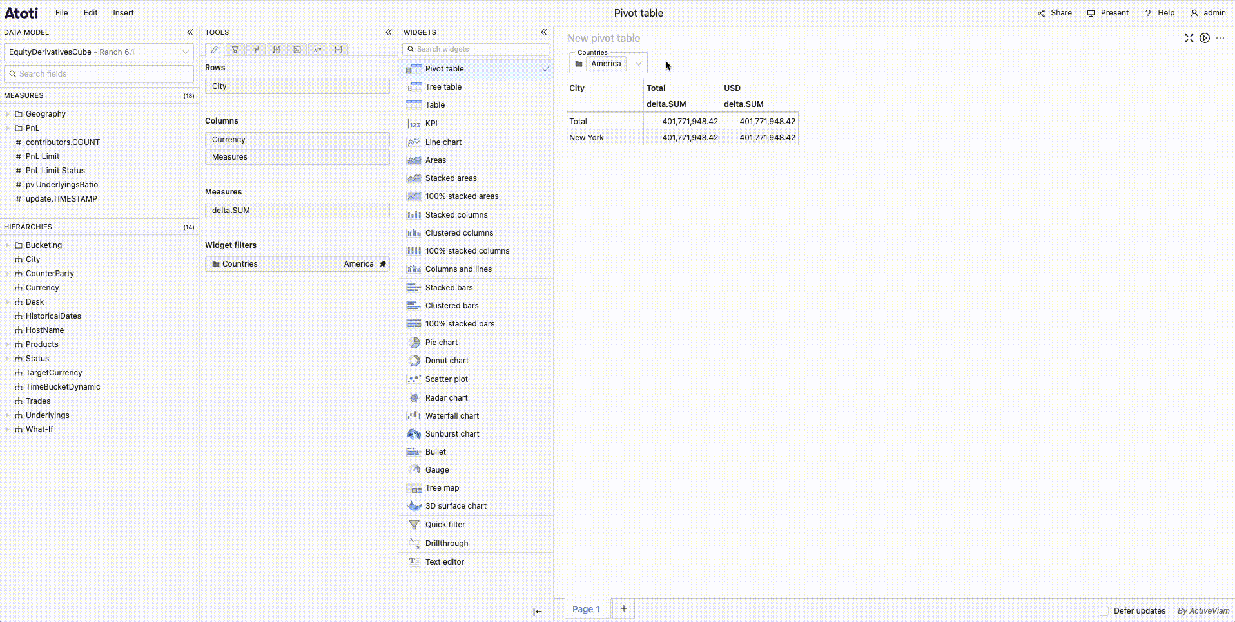Open the widget more options ellipsis menu
The height and width of the screenshot is (622, 1235).
tap(1221, 38)
